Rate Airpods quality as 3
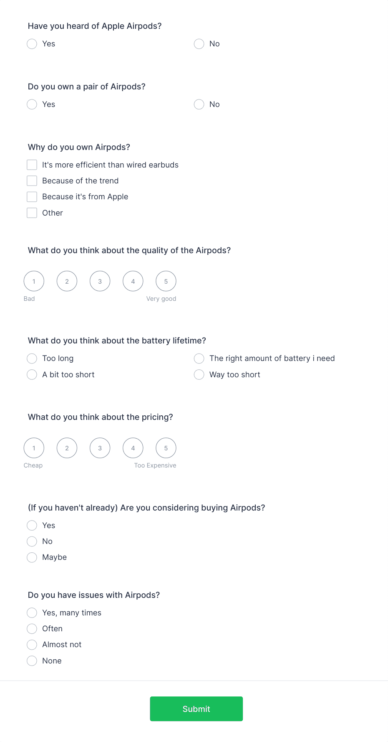This screenshot has width=388, height=742. pos(100,281)
